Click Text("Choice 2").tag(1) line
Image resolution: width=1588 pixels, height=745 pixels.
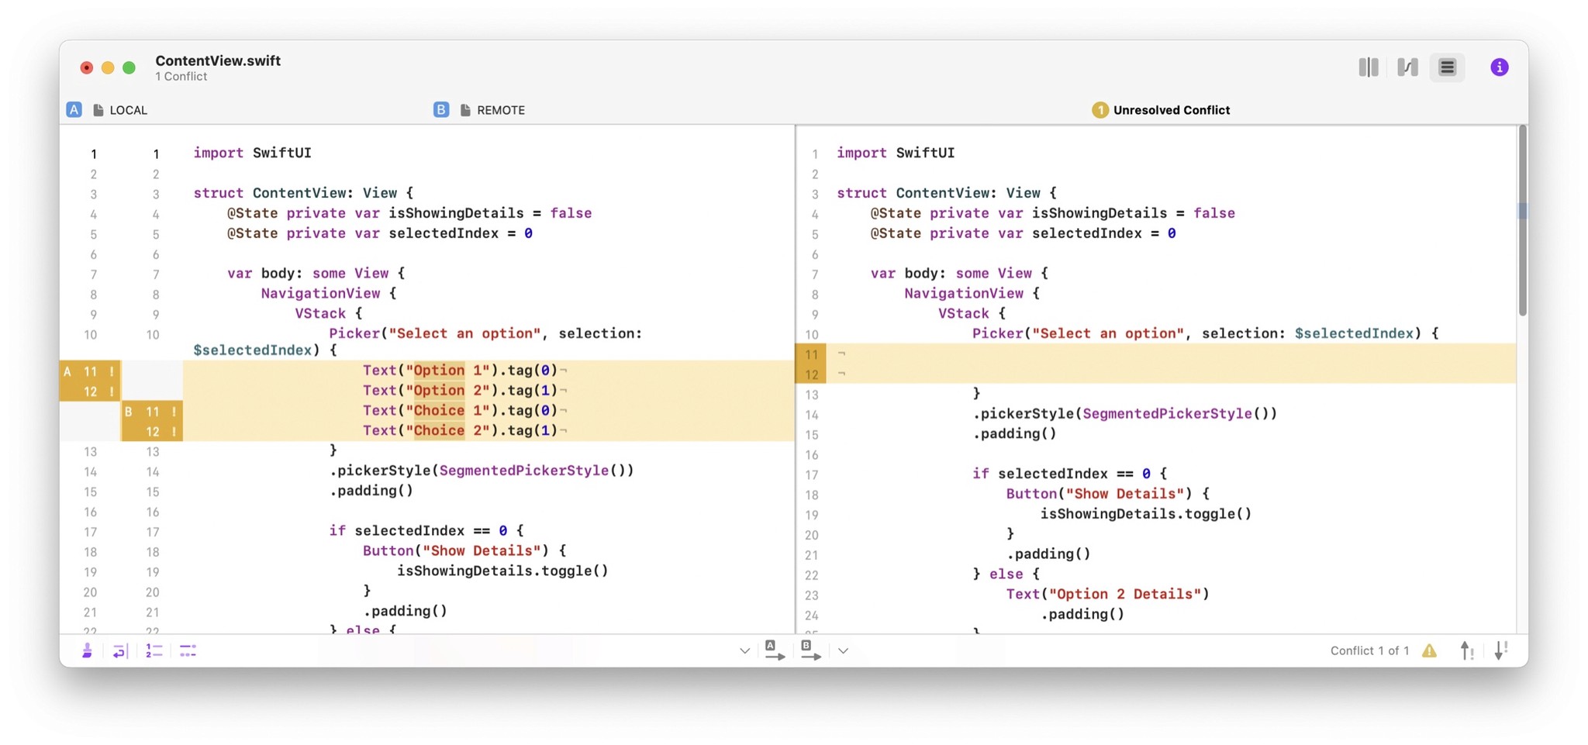coord(461,431)
